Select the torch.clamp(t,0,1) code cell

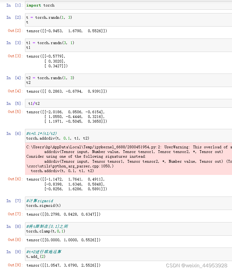(x=129, y=229)
